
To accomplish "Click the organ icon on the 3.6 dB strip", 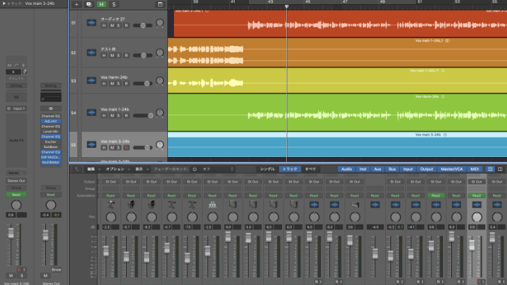I will [x=354, y=204].
